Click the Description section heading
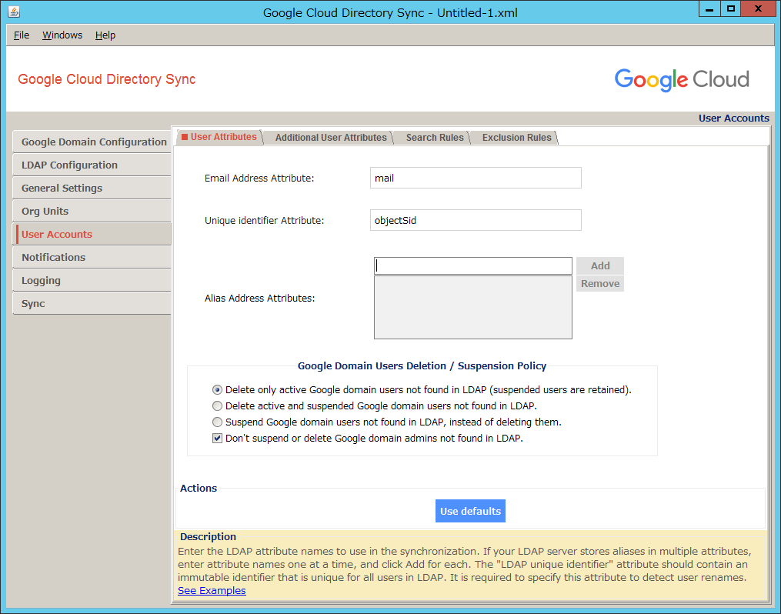781x614 pixels. pyautogui.click(x=208, y=537)
